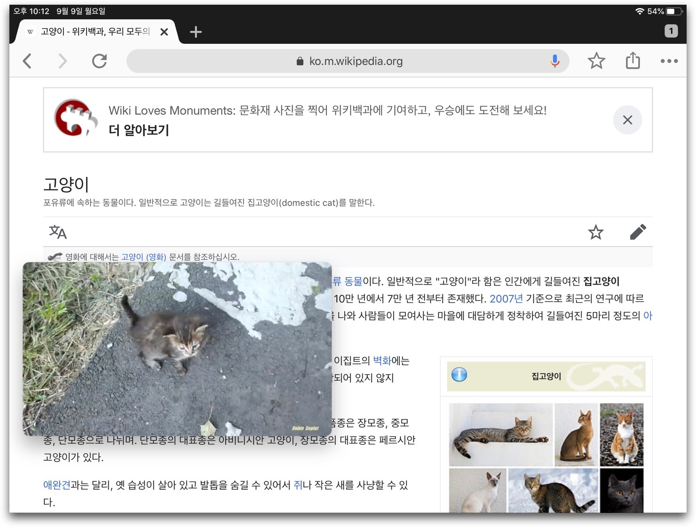The height and width of the screenshot is (527, 696).
Task: Dismiss the Wiki Loves Monuments banner
Action: coord(627,120)
